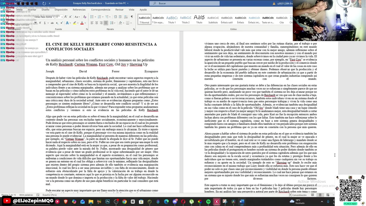Align text right
The width and height of the screenshot is (366, 206).
101,23
